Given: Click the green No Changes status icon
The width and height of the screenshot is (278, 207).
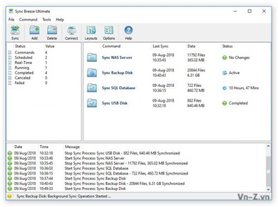Looking at the screenshot, I should (x=225, y=58).
